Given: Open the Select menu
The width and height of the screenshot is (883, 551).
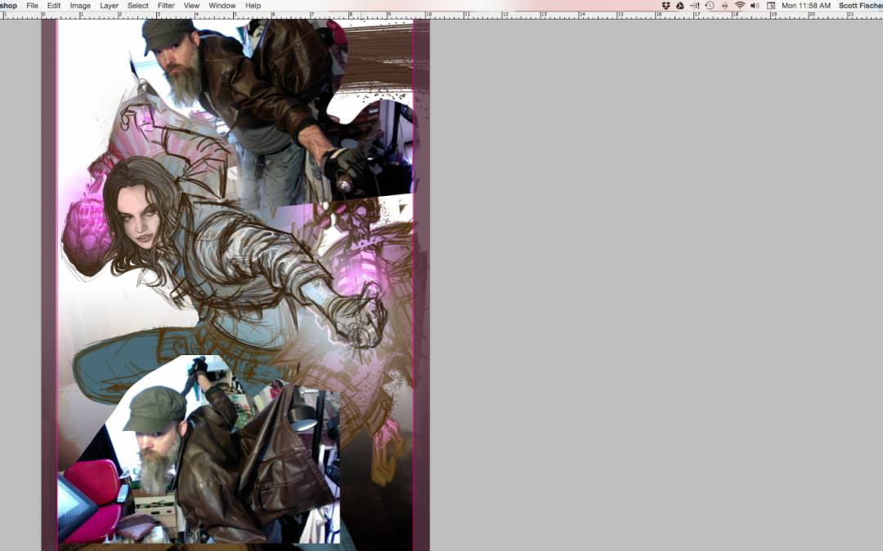Looking at the screenshot, I should tap(138, 6).
